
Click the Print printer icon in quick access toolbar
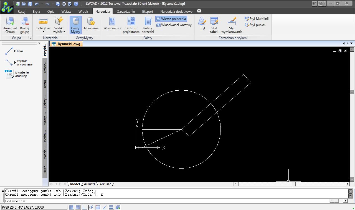coord(64,4)
